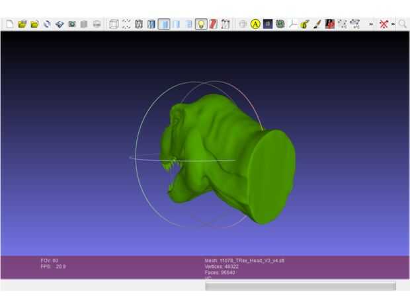This screenshot has height=307, width=410.
Task: Switch to Flat shading render mode
Action: click(x=177, y=24)
